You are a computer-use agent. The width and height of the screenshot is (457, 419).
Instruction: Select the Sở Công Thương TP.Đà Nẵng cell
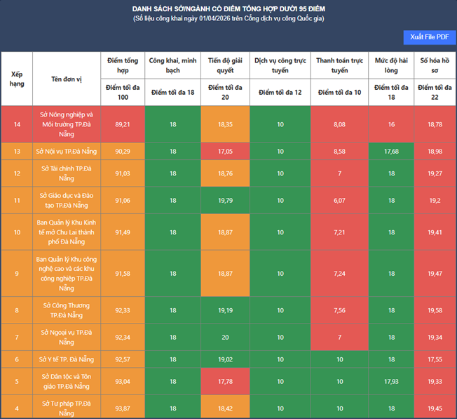click(67, 310)
